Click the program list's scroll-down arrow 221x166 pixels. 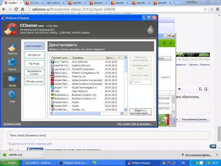coord(125,110)
